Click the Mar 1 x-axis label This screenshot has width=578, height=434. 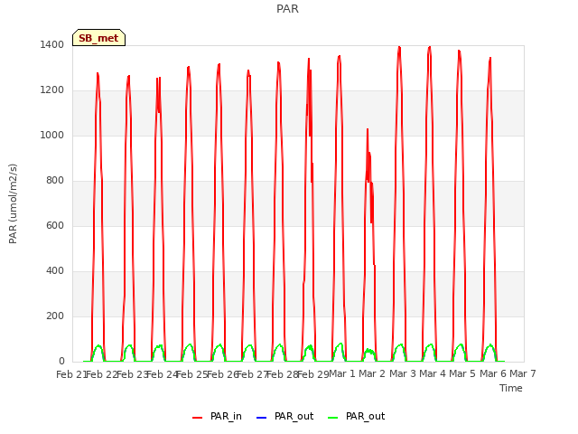pyautogui.click(x=342, y=373)
